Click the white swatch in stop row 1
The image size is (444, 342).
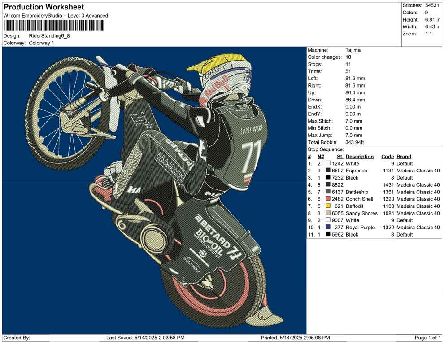328,163
